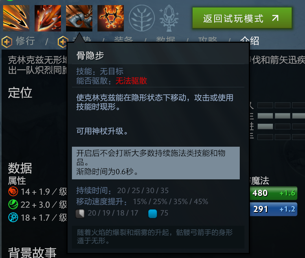Click the strength attribute icon
Image resolution: width=305 pixels, height=258 pixels.
coord(13,192)
